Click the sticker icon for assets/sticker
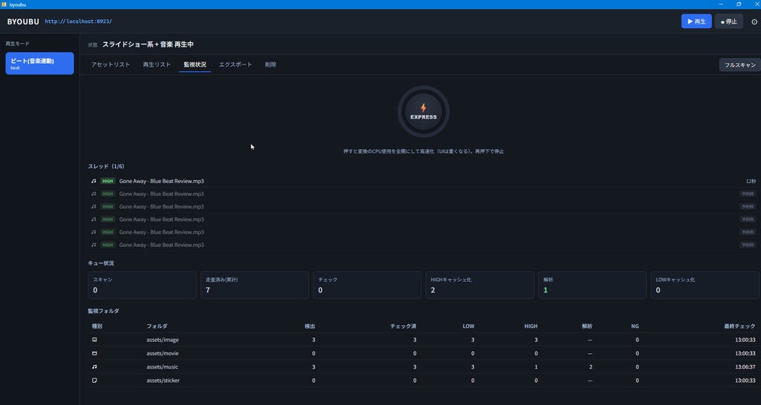761x405 pixels. (94, 381)
